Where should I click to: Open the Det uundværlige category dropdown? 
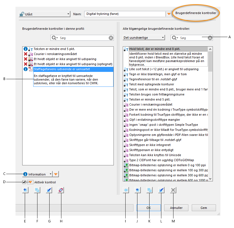[x=144, y=38]
